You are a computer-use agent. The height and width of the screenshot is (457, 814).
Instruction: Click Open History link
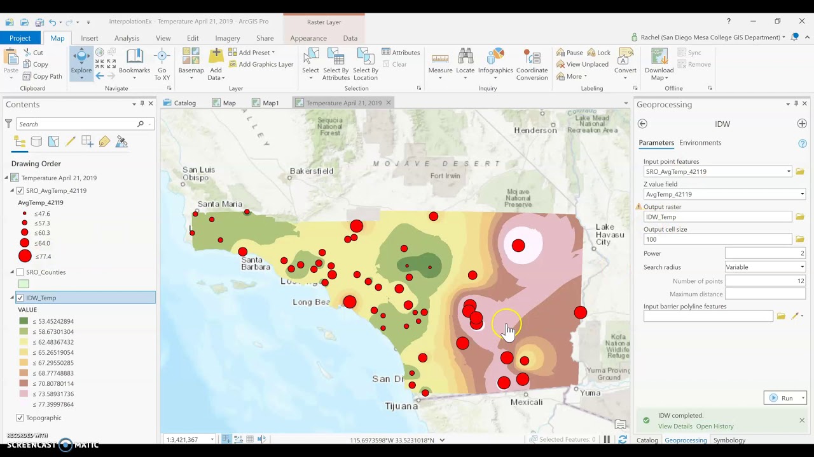tap(715, 427)
